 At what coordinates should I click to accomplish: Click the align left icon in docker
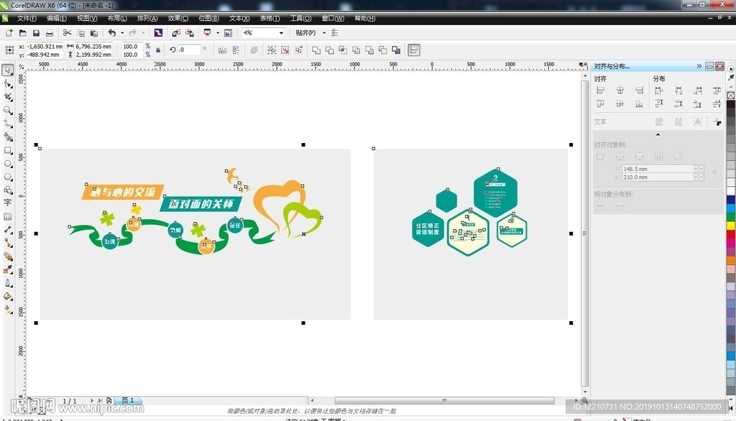600,91
